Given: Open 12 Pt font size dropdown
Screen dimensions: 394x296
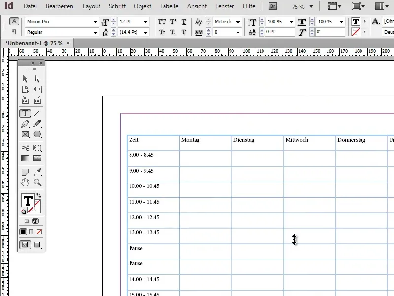Looking at the screenshot, I should [x=145, y=22].
